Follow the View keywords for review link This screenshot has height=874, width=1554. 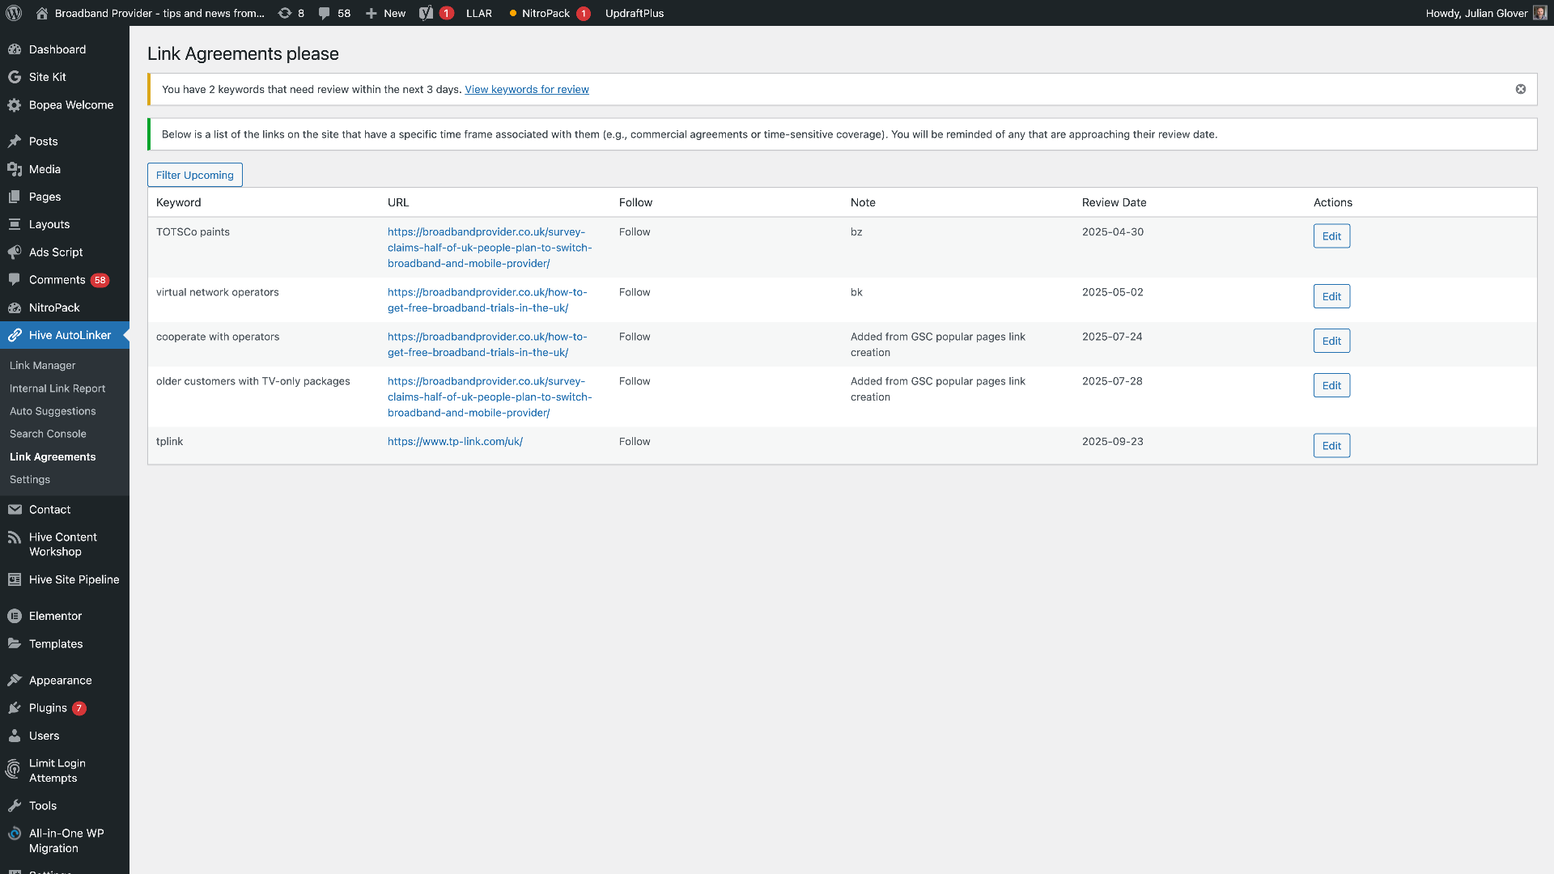(526, 89)
